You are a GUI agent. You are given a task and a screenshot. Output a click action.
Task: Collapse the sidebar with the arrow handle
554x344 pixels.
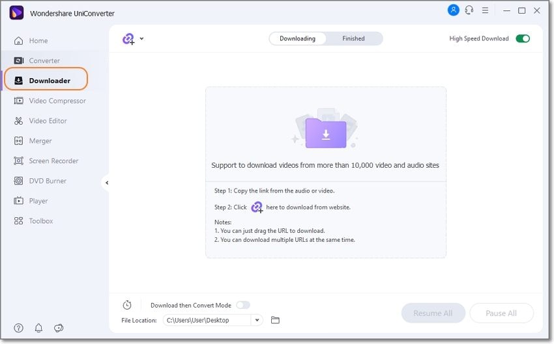(106, 183)
